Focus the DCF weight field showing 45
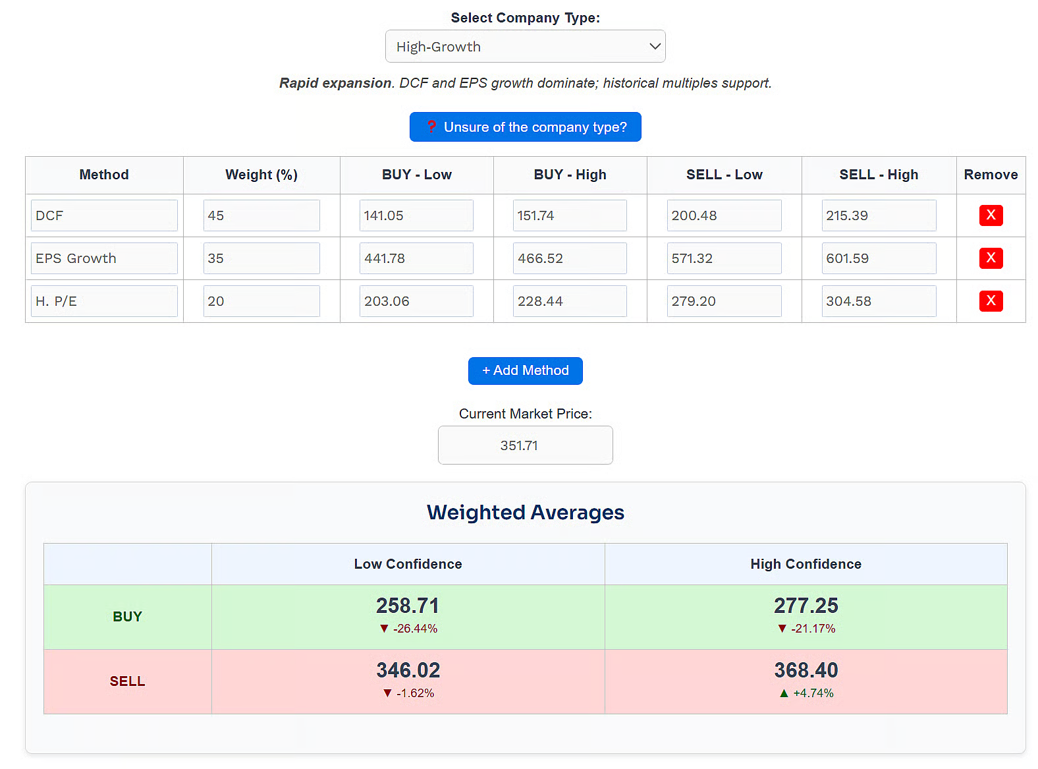 pyautogui.click(x=261, y=215)
